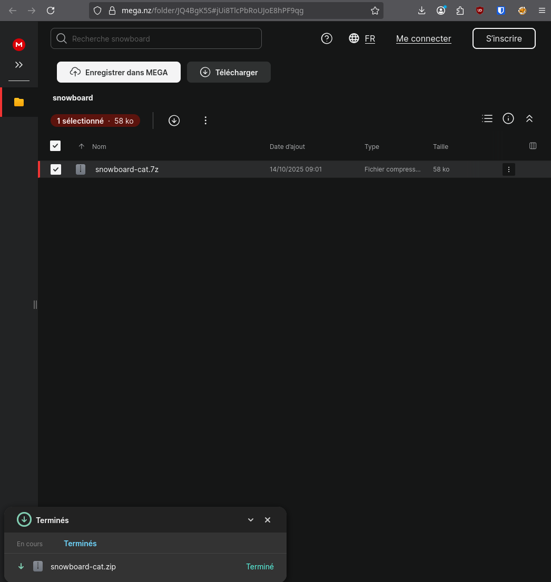Switch to list view icon

click(x=487, y=118)
